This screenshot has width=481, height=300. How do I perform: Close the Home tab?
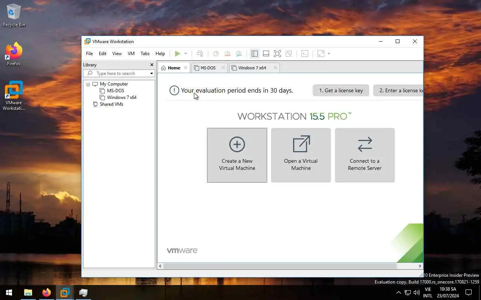186,68
